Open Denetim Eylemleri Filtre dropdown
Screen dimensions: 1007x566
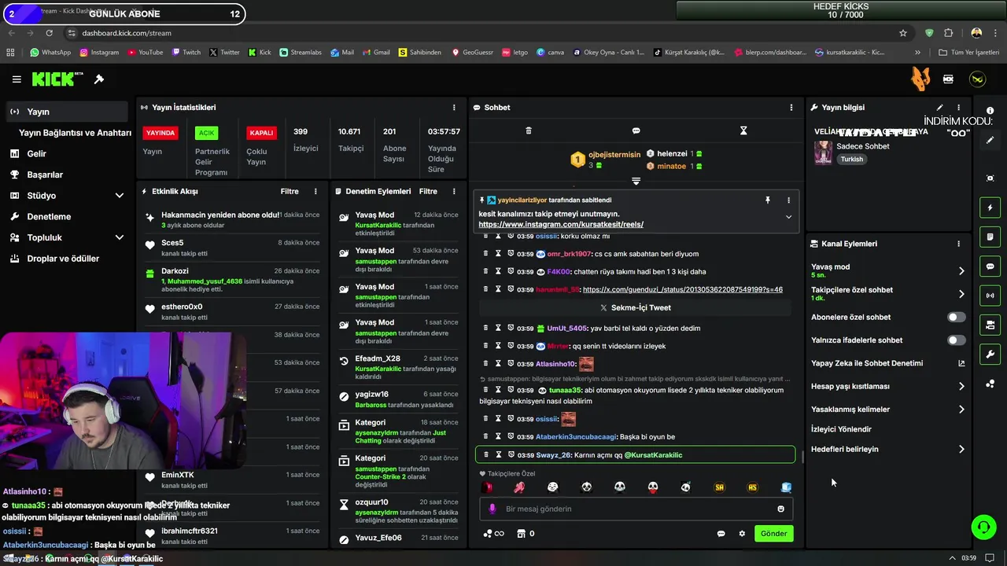coord(428,191)
